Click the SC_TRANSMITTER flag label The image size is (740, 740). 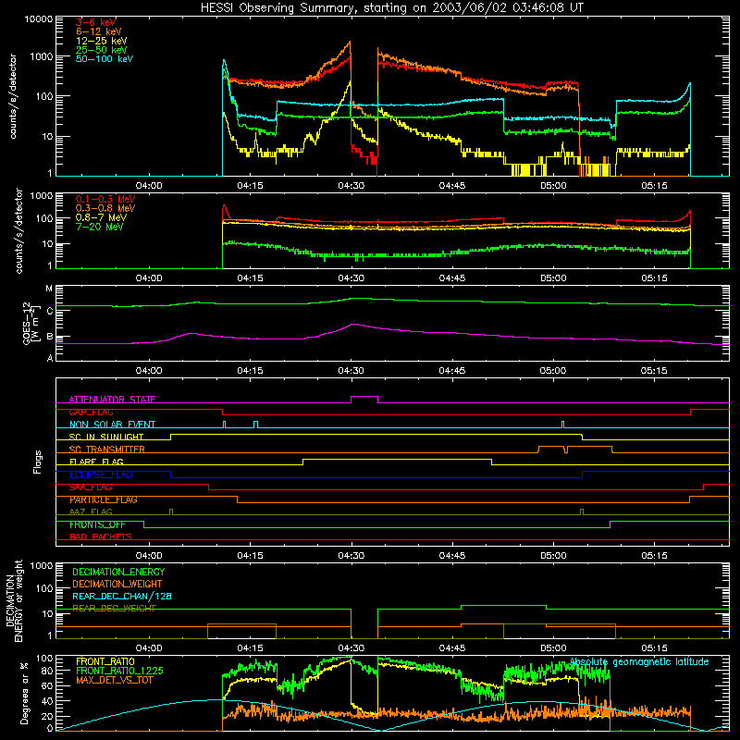coord(107,450)
